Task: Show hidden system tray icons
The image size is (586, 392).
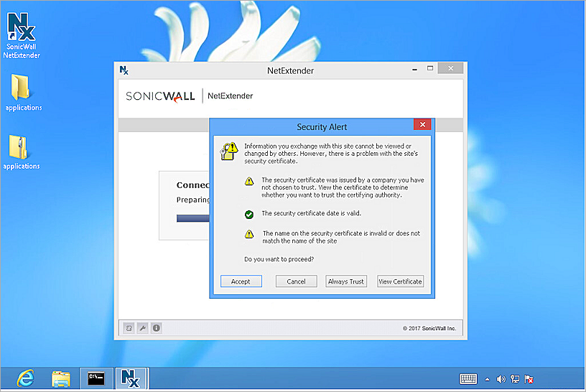Action: (487, 379)
